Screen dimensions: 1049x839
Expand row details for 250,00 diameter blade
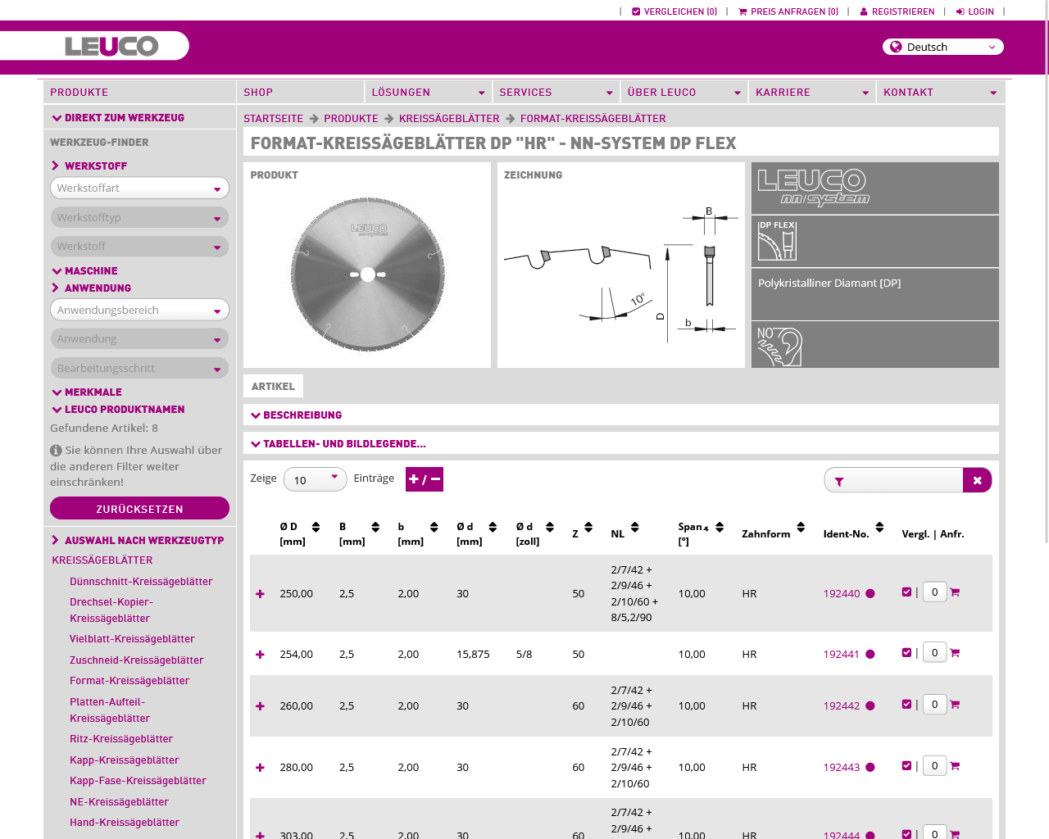pos(260,594)
